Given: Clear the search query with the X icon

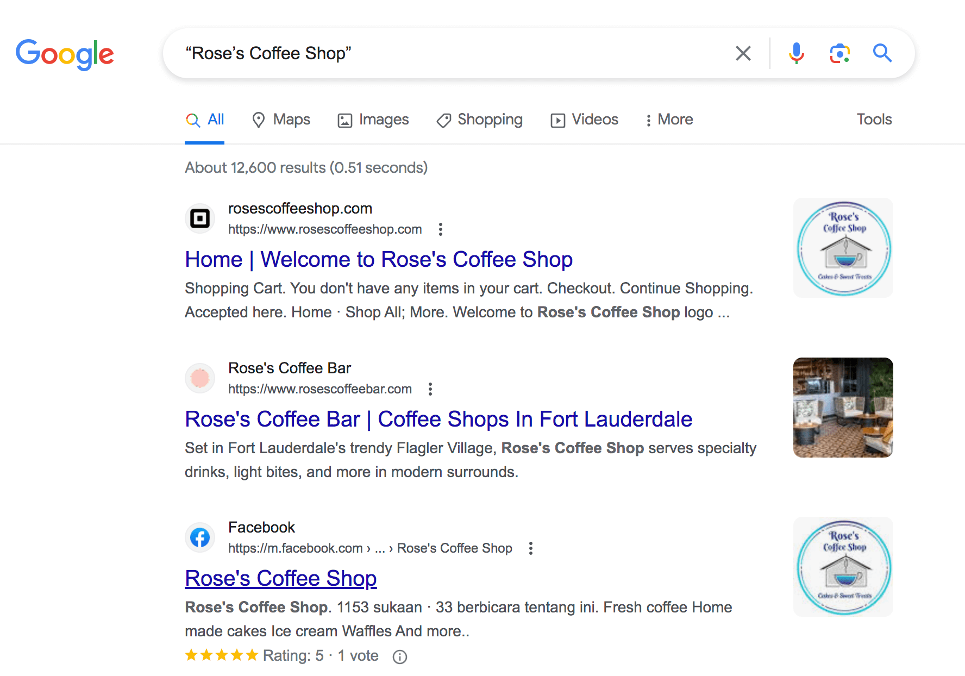Looking at the screenshot, I should tap(743, 53).
